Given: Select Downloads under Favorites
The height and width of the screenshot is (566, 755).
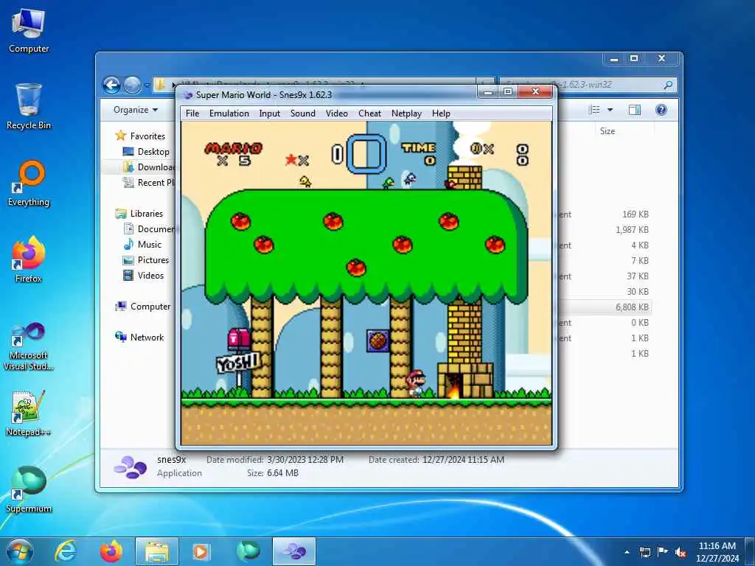Looking at the screenshot, I should tap(149, 167).
